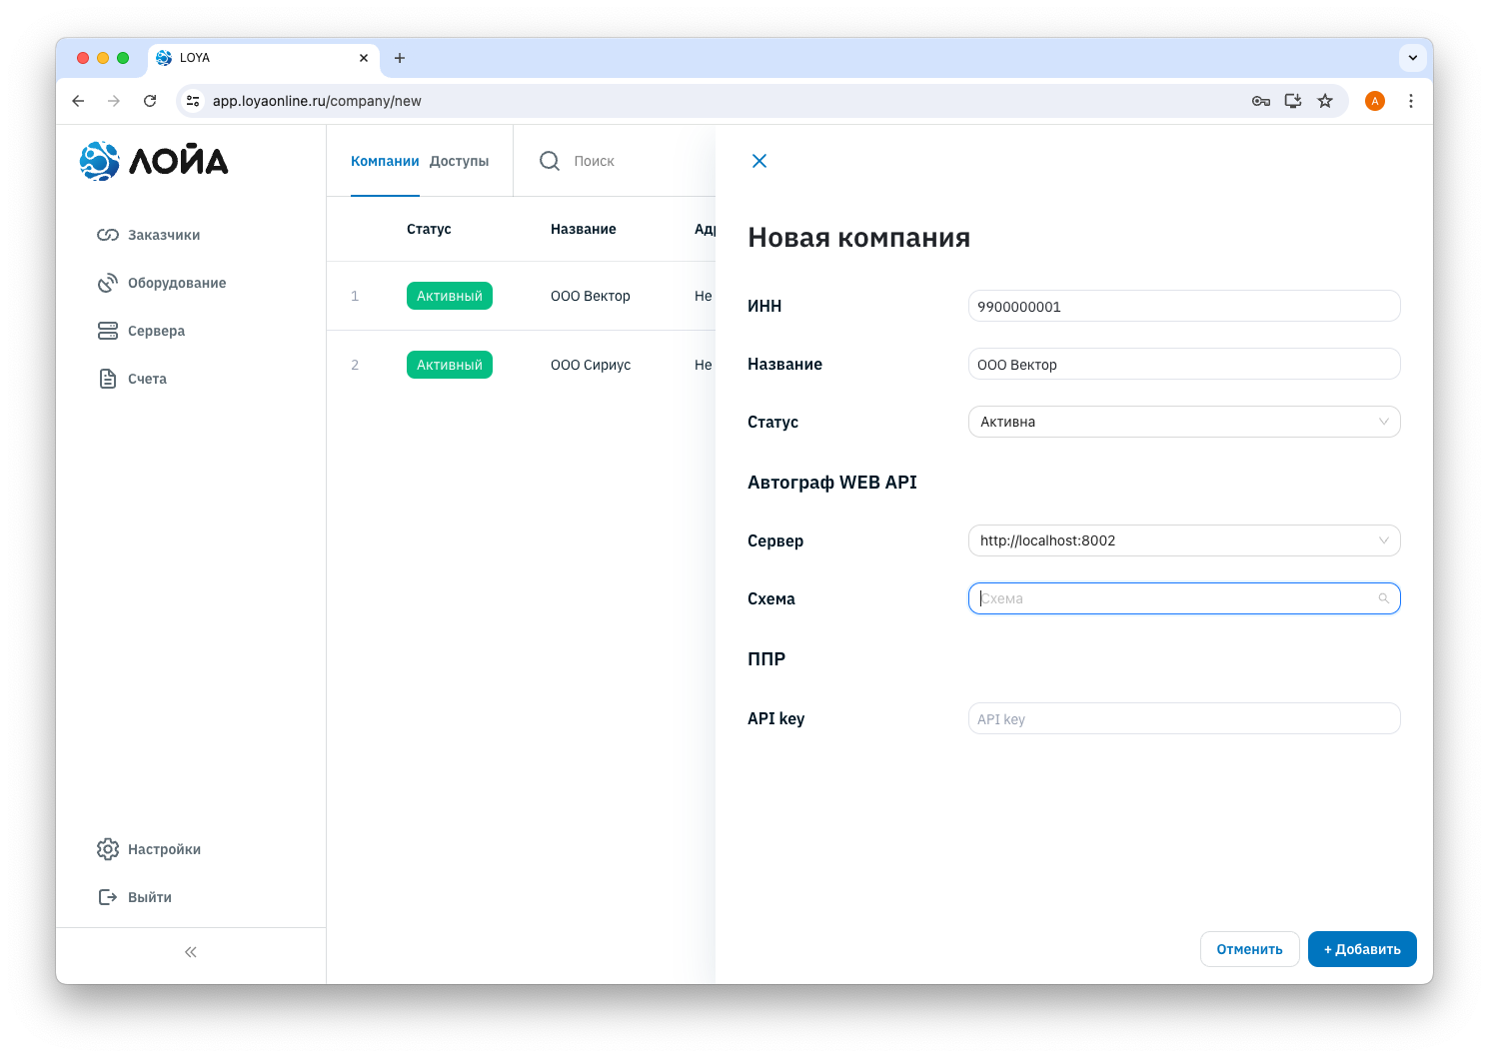Click the Название input field

pyautogui.click(x=1184, y=364)
